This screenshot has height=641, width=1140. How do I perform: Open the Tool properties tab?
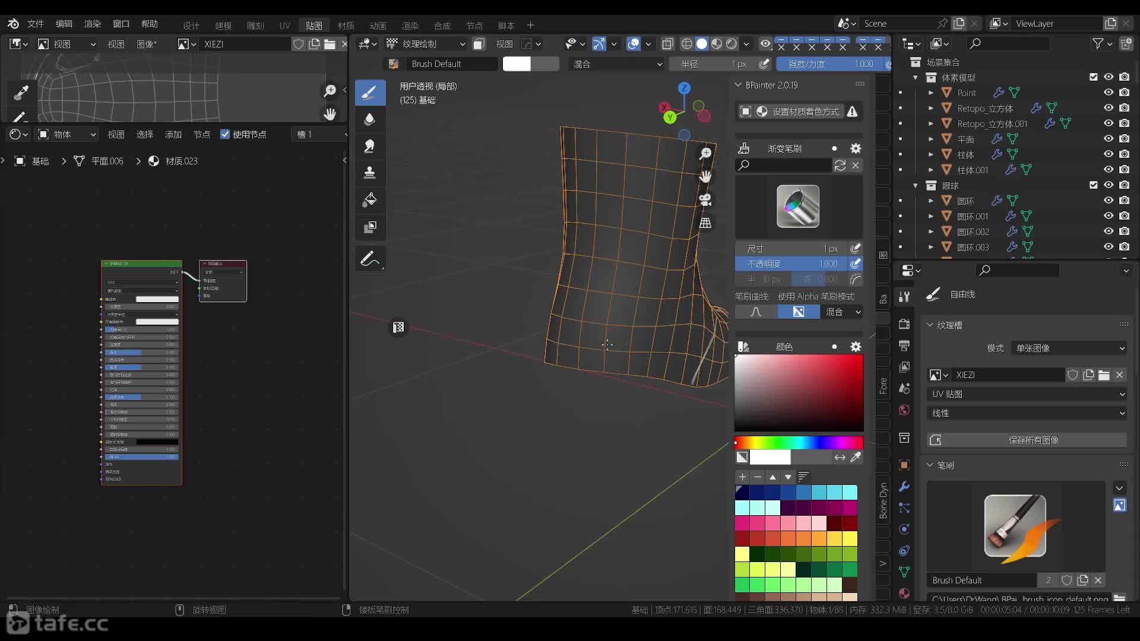904,297
